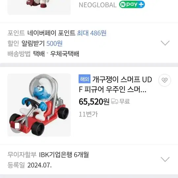Viewport: 178px width, 178px height.
Task: Click the 등록일 2024.07. registration date
Action: pyautogui.click(x=30, y=165)
